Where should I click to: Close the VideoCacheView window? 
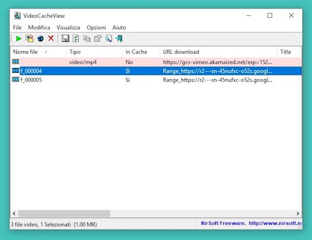(x=292, y=15)
